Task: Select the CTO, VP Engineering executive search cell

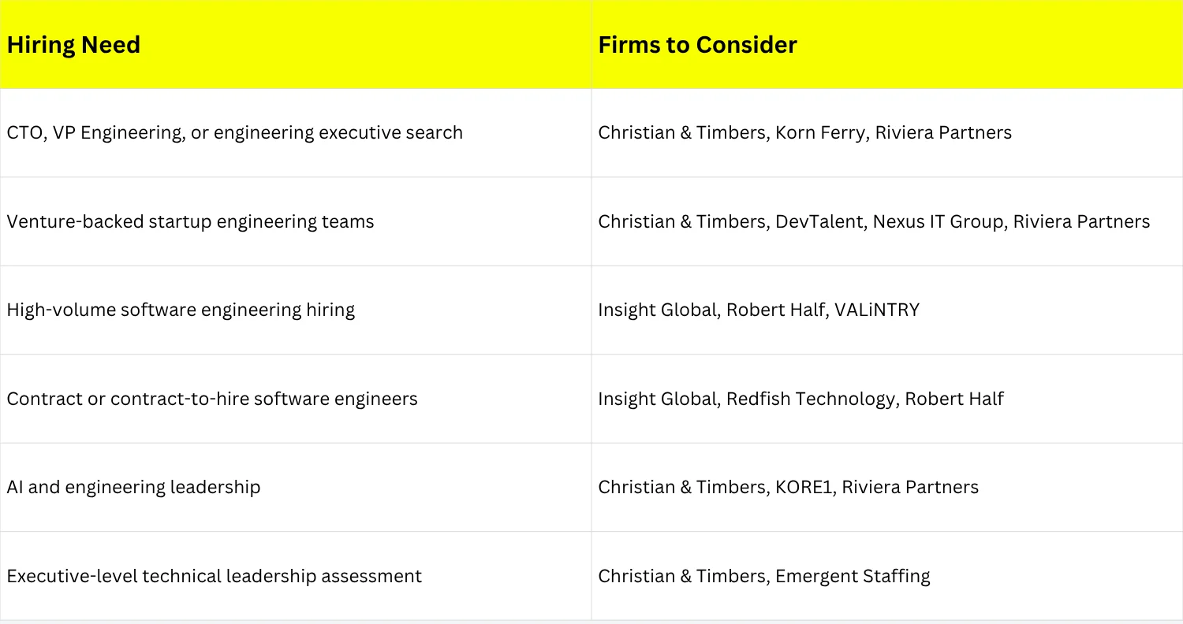Action: point(296,132)
